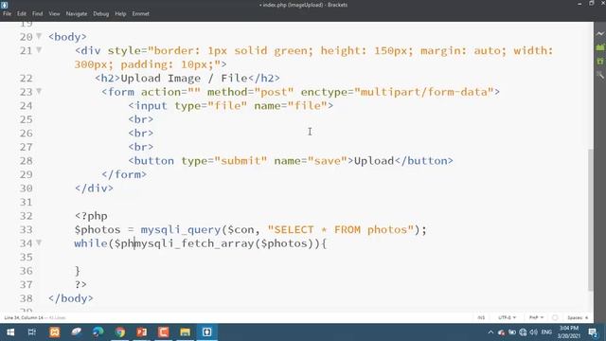Click the mysqli_query function name
Image resolution: width=606 pixels, height=341 pixels.
point(181,229)
